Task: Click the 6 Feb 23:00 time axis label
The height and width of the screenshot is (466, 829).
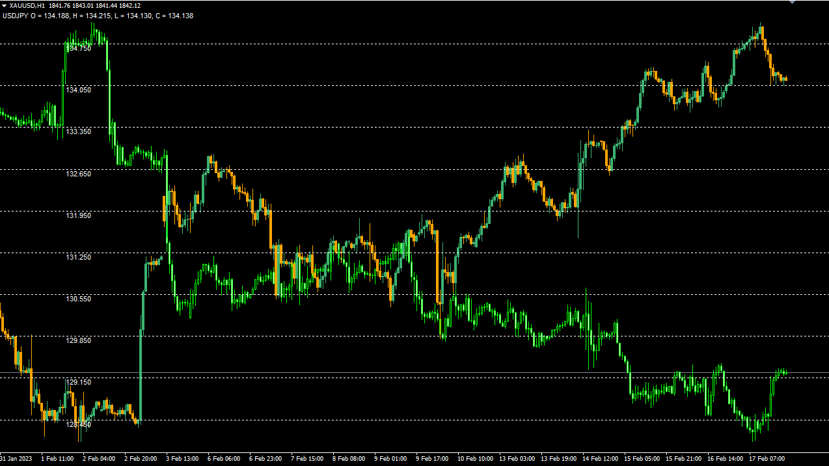Action: tap(265, 459)
